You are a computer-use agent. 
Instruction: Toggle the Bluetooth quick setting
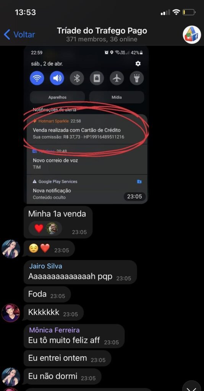point(77,78)
